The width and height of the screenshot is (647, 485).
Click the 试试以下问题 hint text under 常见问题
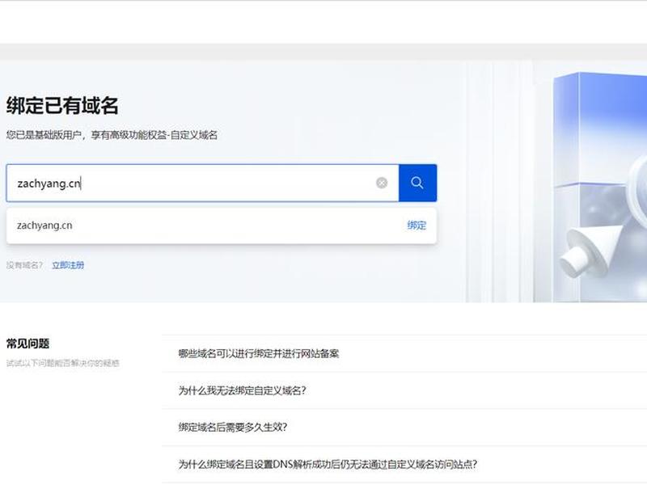(x=63, y=363)
